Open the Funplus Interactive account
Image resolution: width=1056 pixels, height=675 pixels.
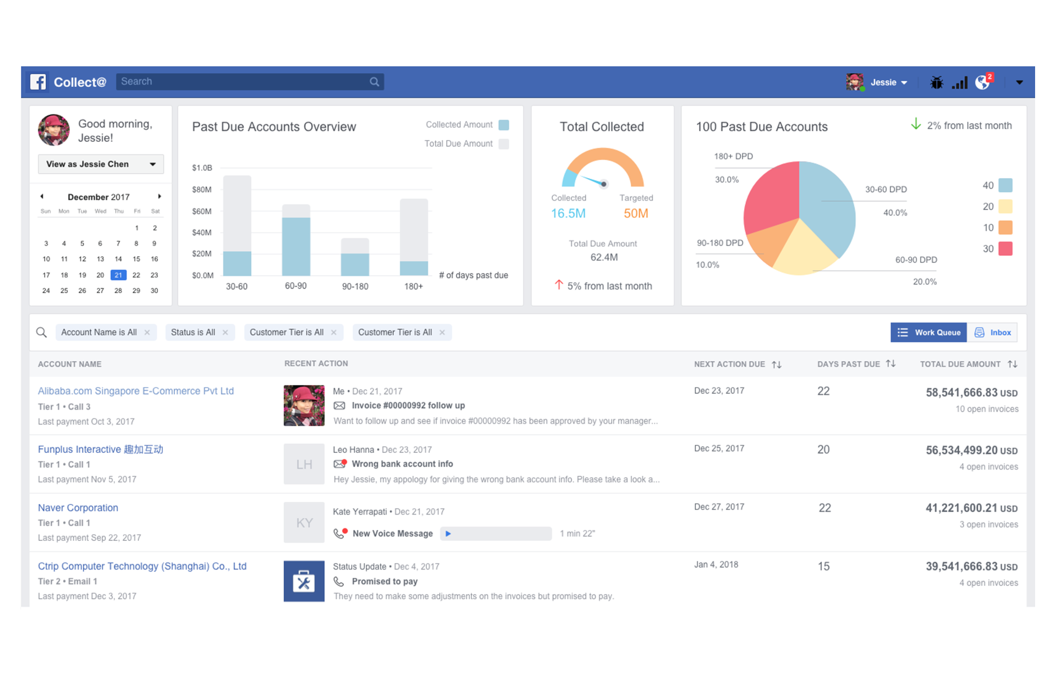click(101, 449)
